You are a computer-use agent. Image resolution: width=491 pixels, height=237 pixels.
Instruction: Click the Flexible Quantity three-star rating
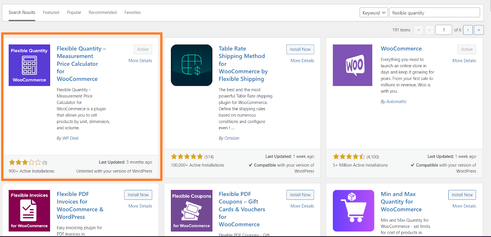[x=25, y=162]
